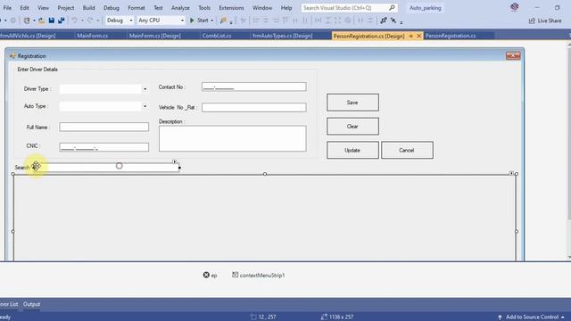This screenshot has width=571, height=321.
Task: Click the Start debugging button
Action: tap(202, 21)
